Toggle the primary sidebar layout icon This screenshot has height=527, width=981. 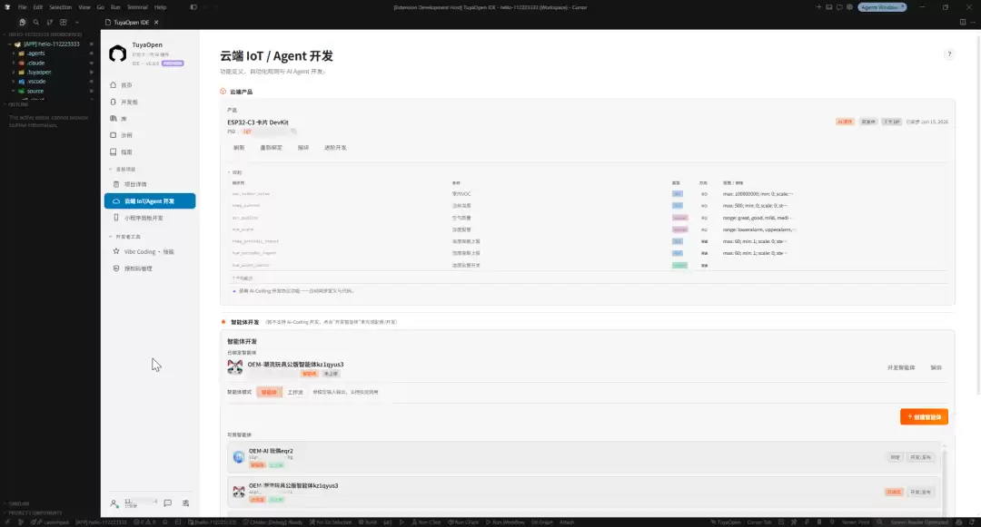[x=193, y=7]
